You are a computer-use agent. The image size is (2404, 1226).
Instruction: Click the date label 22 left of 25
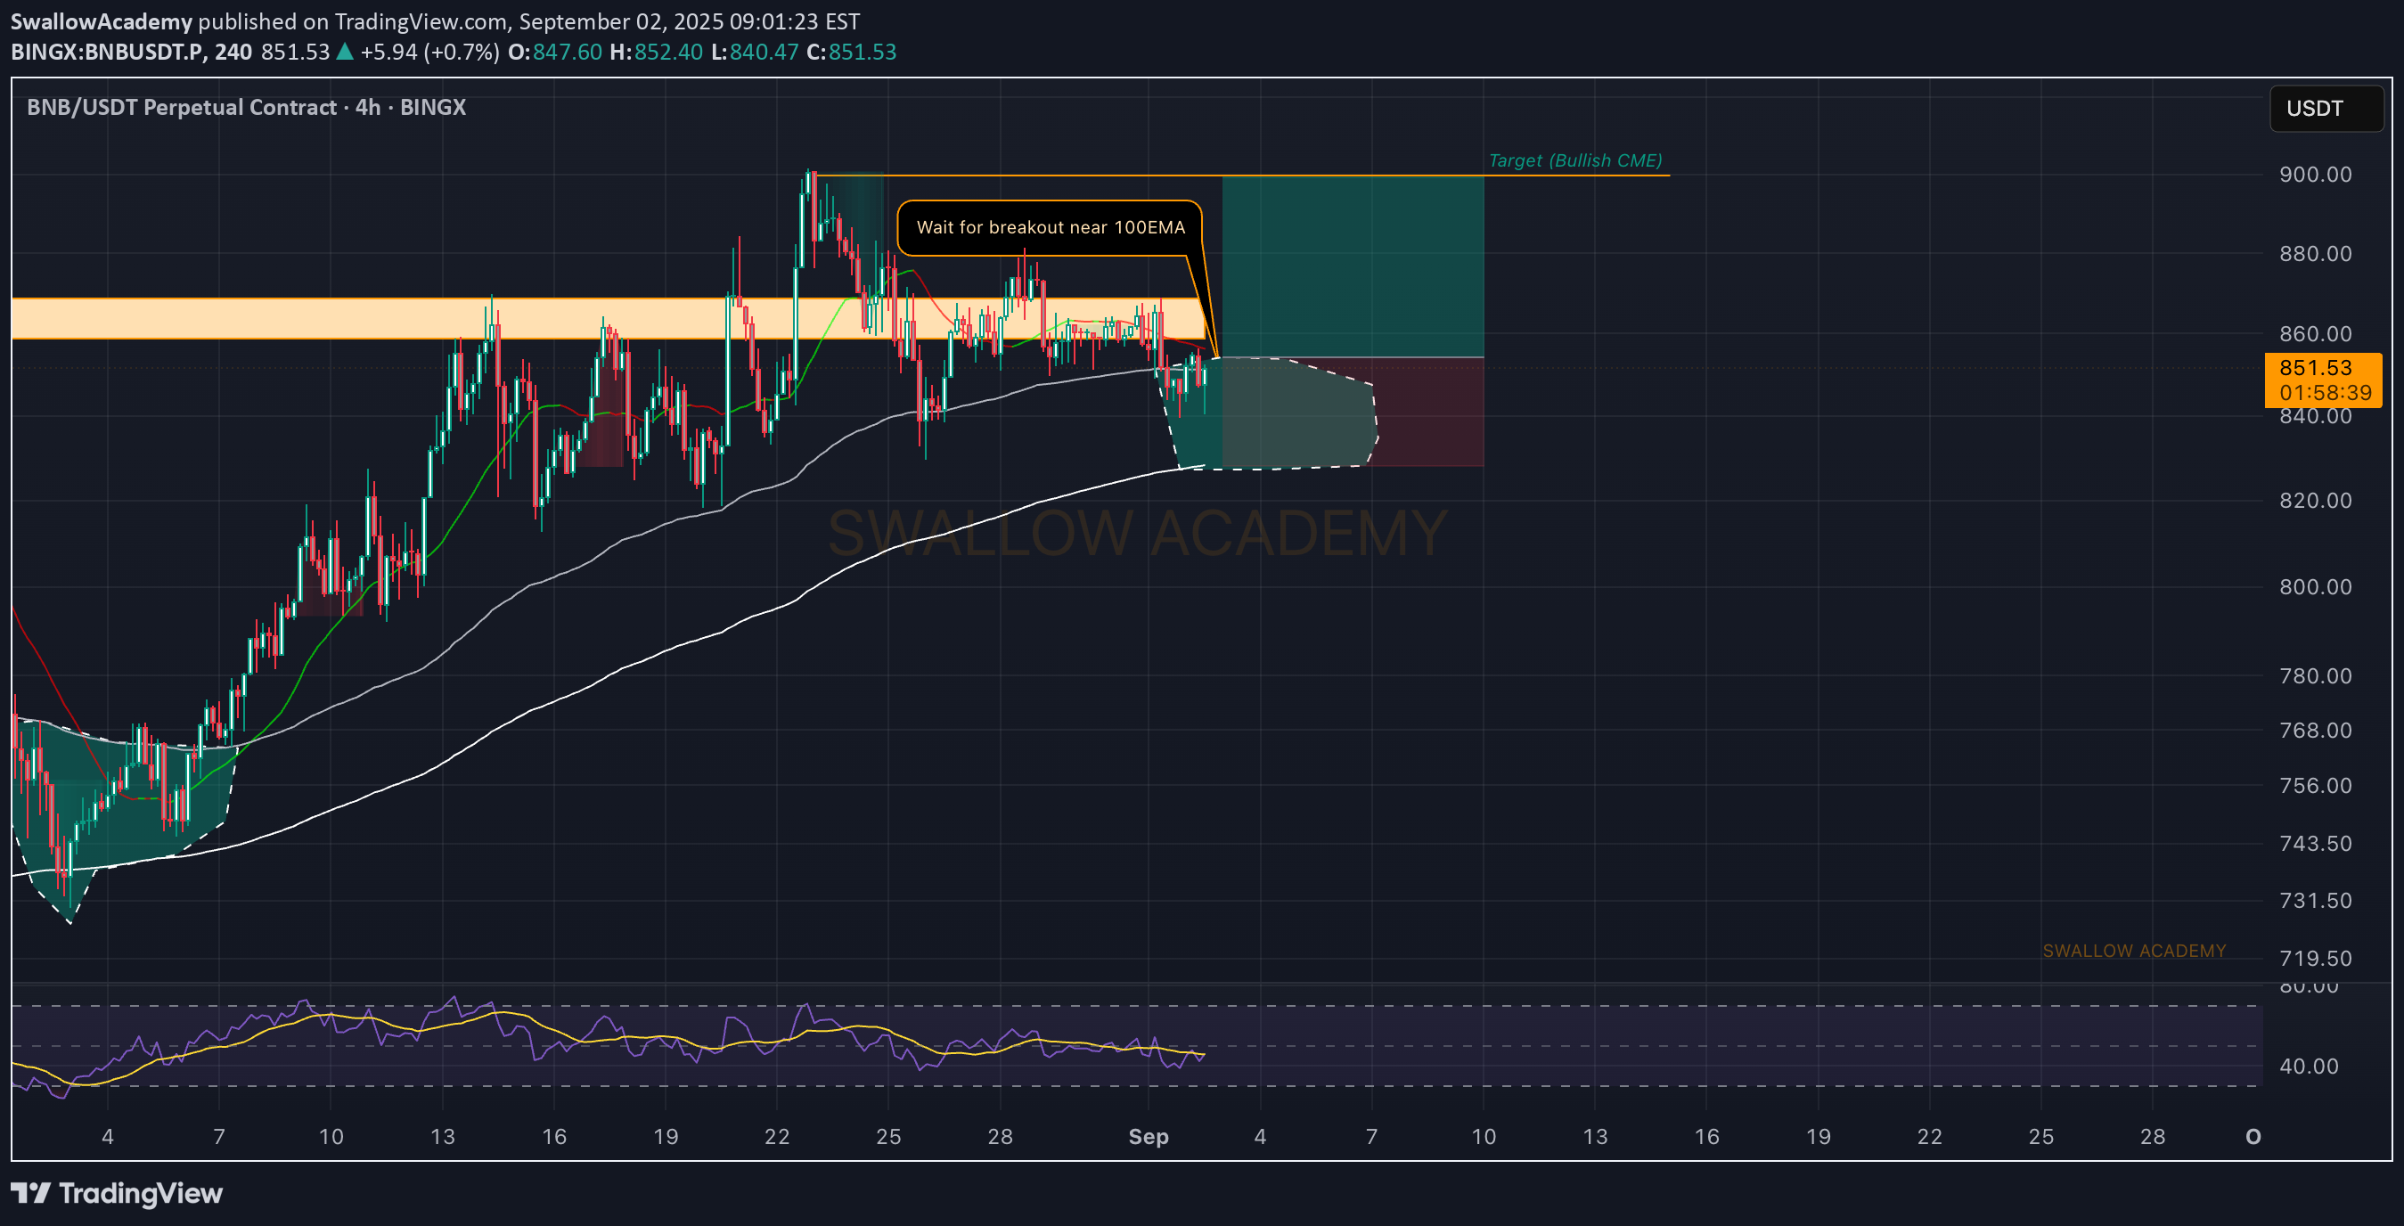pos(776,1136)
